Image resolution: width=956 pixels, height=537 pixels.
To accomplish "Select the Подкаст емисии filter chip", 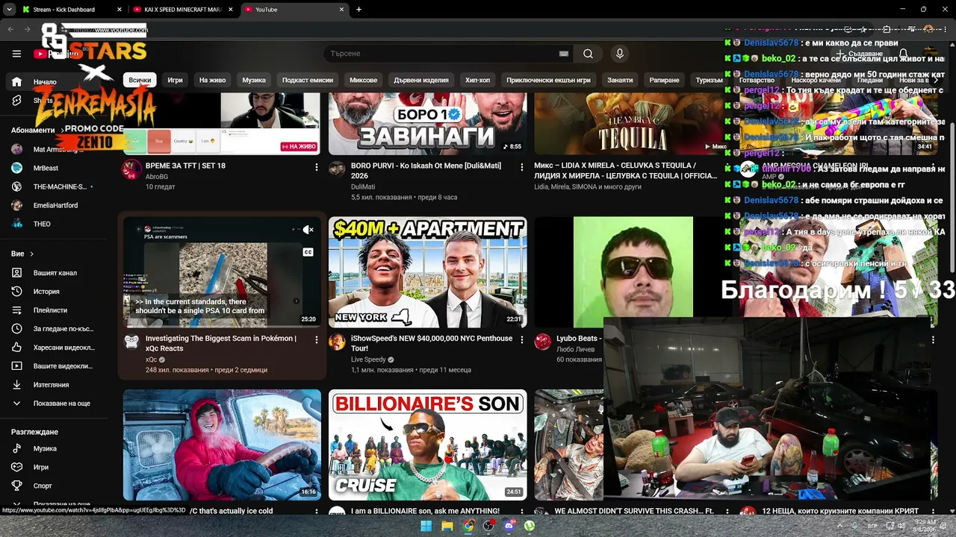I will 308,80.
